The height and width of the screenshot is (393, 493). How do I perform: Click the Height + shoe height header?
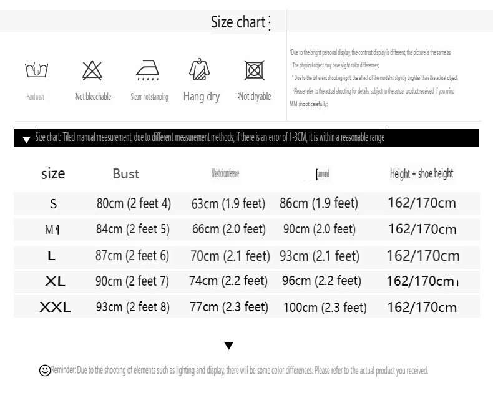tap(421, 174)
